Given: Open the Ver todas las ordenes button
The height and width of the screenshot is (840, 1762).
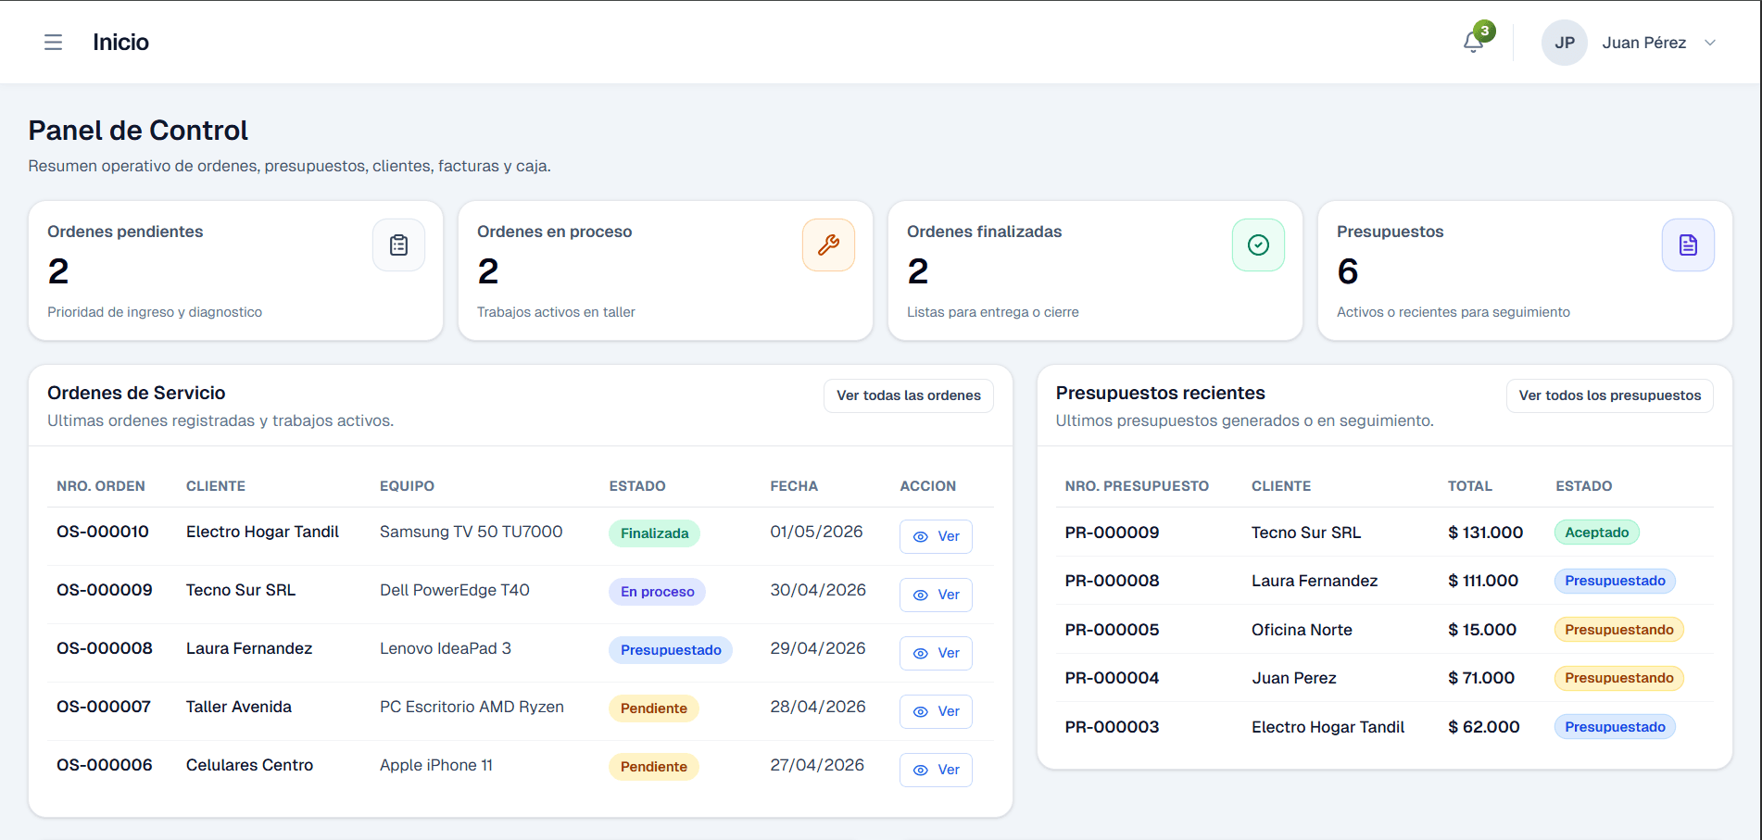Looking at the screenshot, I should (909, 395).
